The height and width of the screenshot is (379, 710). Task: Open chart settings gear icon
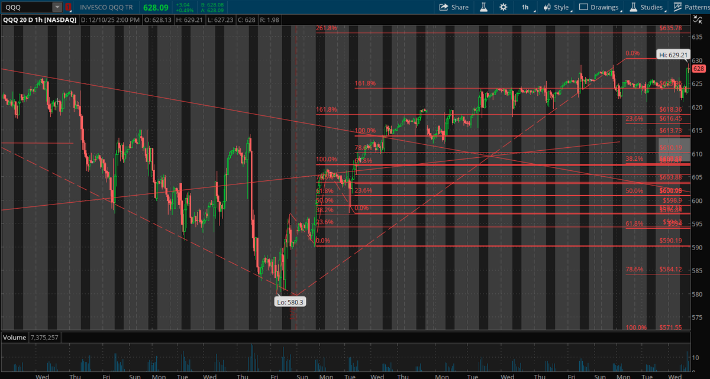coord(503,7)
